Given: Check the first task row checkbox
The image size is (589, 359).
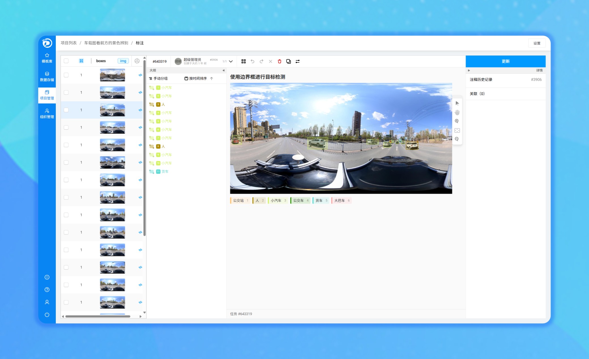Looking at the screenshot, I should coord(66,75).
